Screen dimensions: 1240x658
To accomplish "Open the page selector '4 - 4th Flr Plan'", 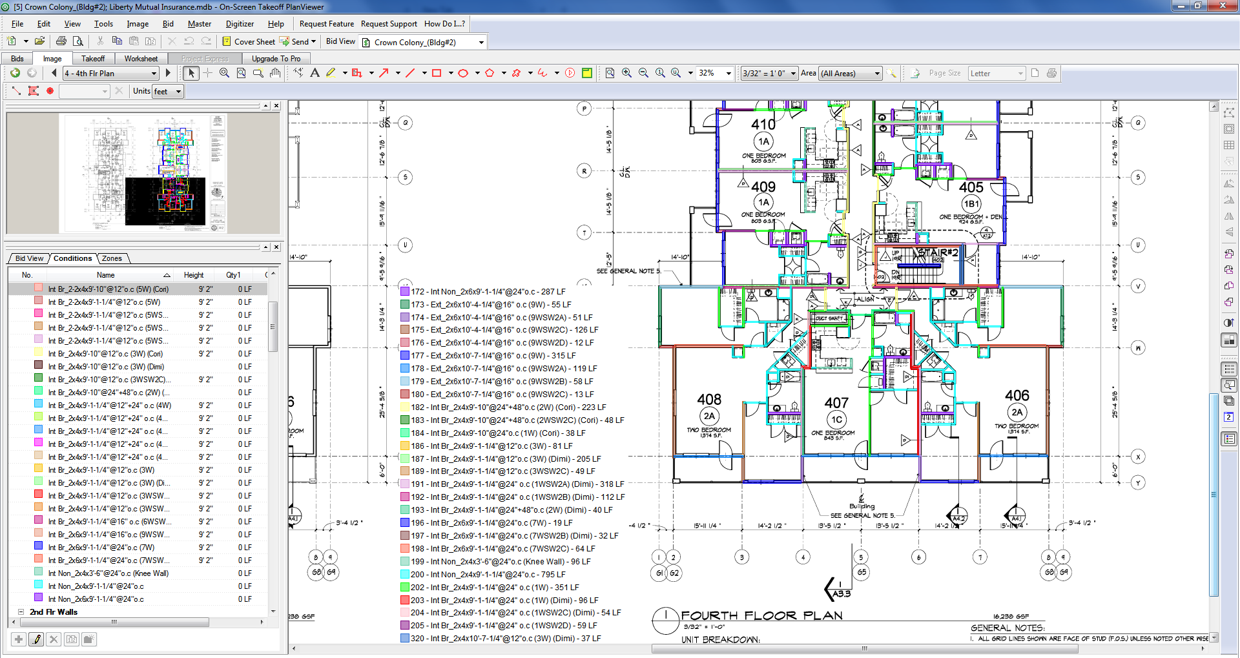I will point(110,74).
